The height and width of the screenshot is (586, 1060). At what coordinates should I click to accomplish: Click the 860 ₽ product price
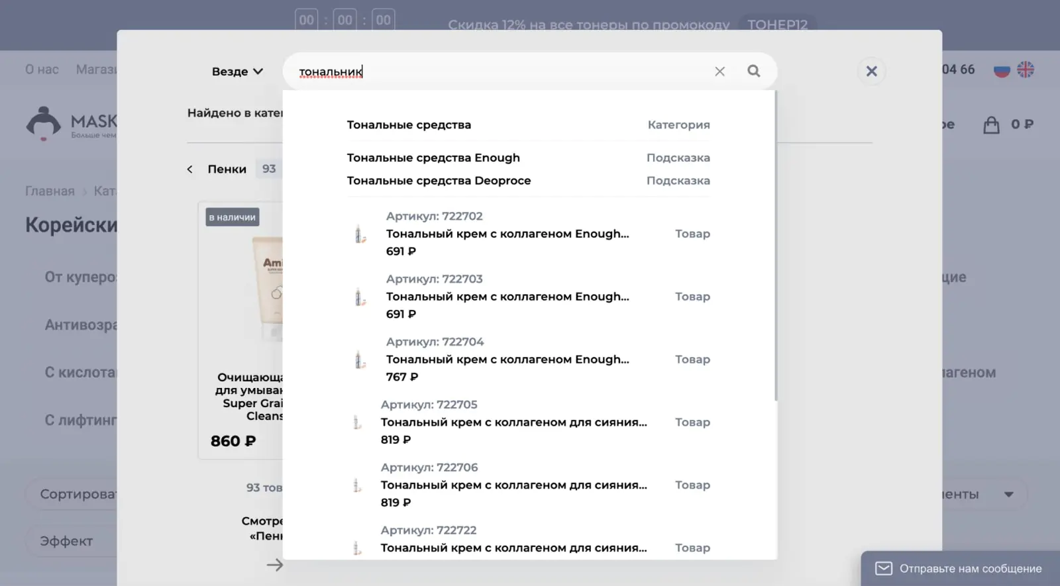point(233,441)
